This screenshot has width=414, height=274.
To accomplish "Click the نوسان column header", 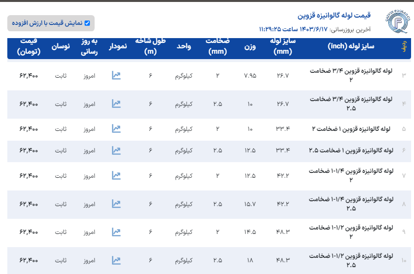I will 61,46.
